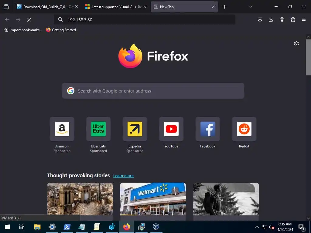This screenshot has height=233, width=311.
Task: Open the network icon in the system tray
Action: (x=265, y=227)
